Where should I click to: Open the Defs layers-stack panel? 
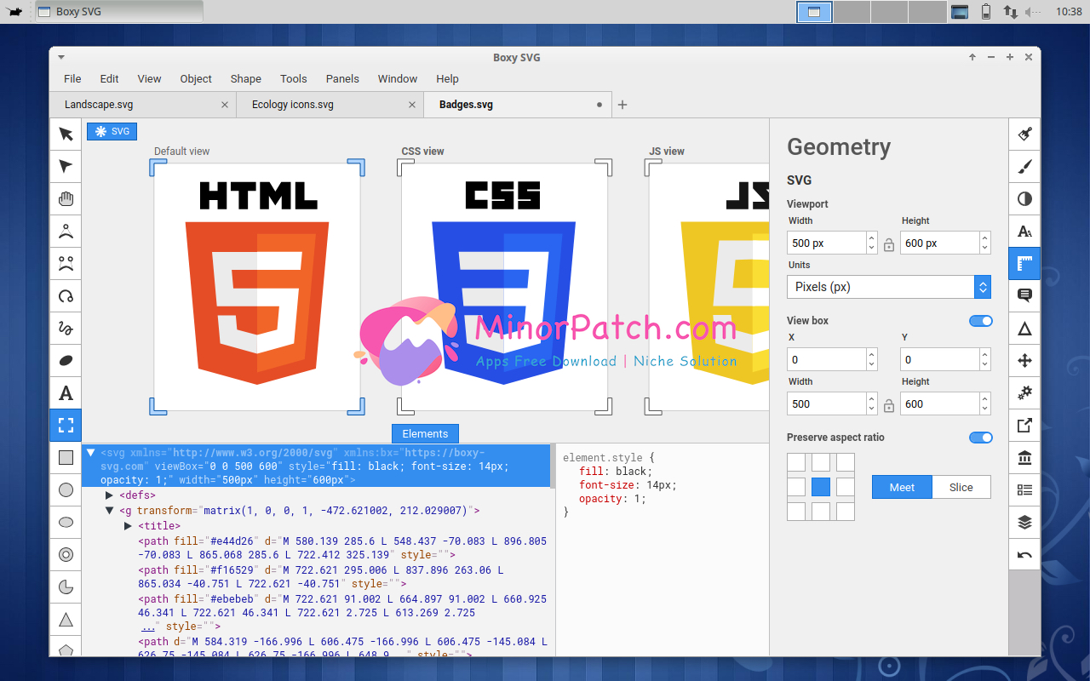[x=1024, y=522]
